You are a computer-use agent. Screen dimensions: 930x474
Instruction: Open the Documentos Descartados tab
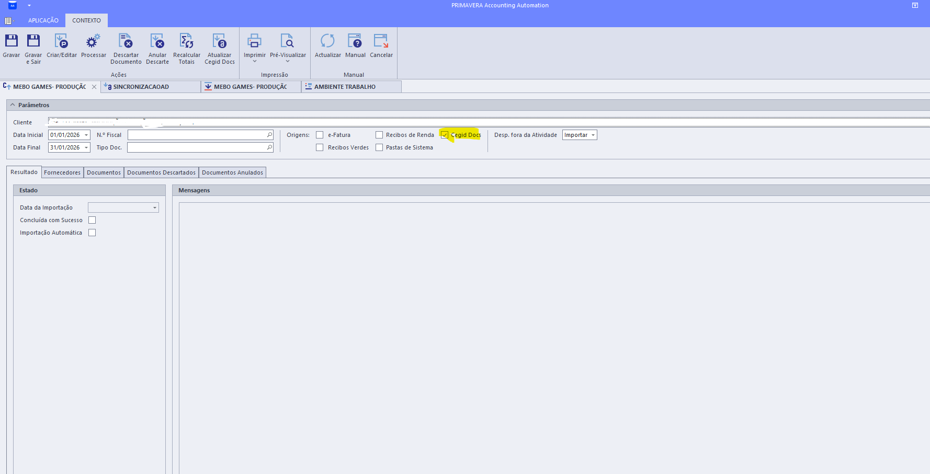161,172
